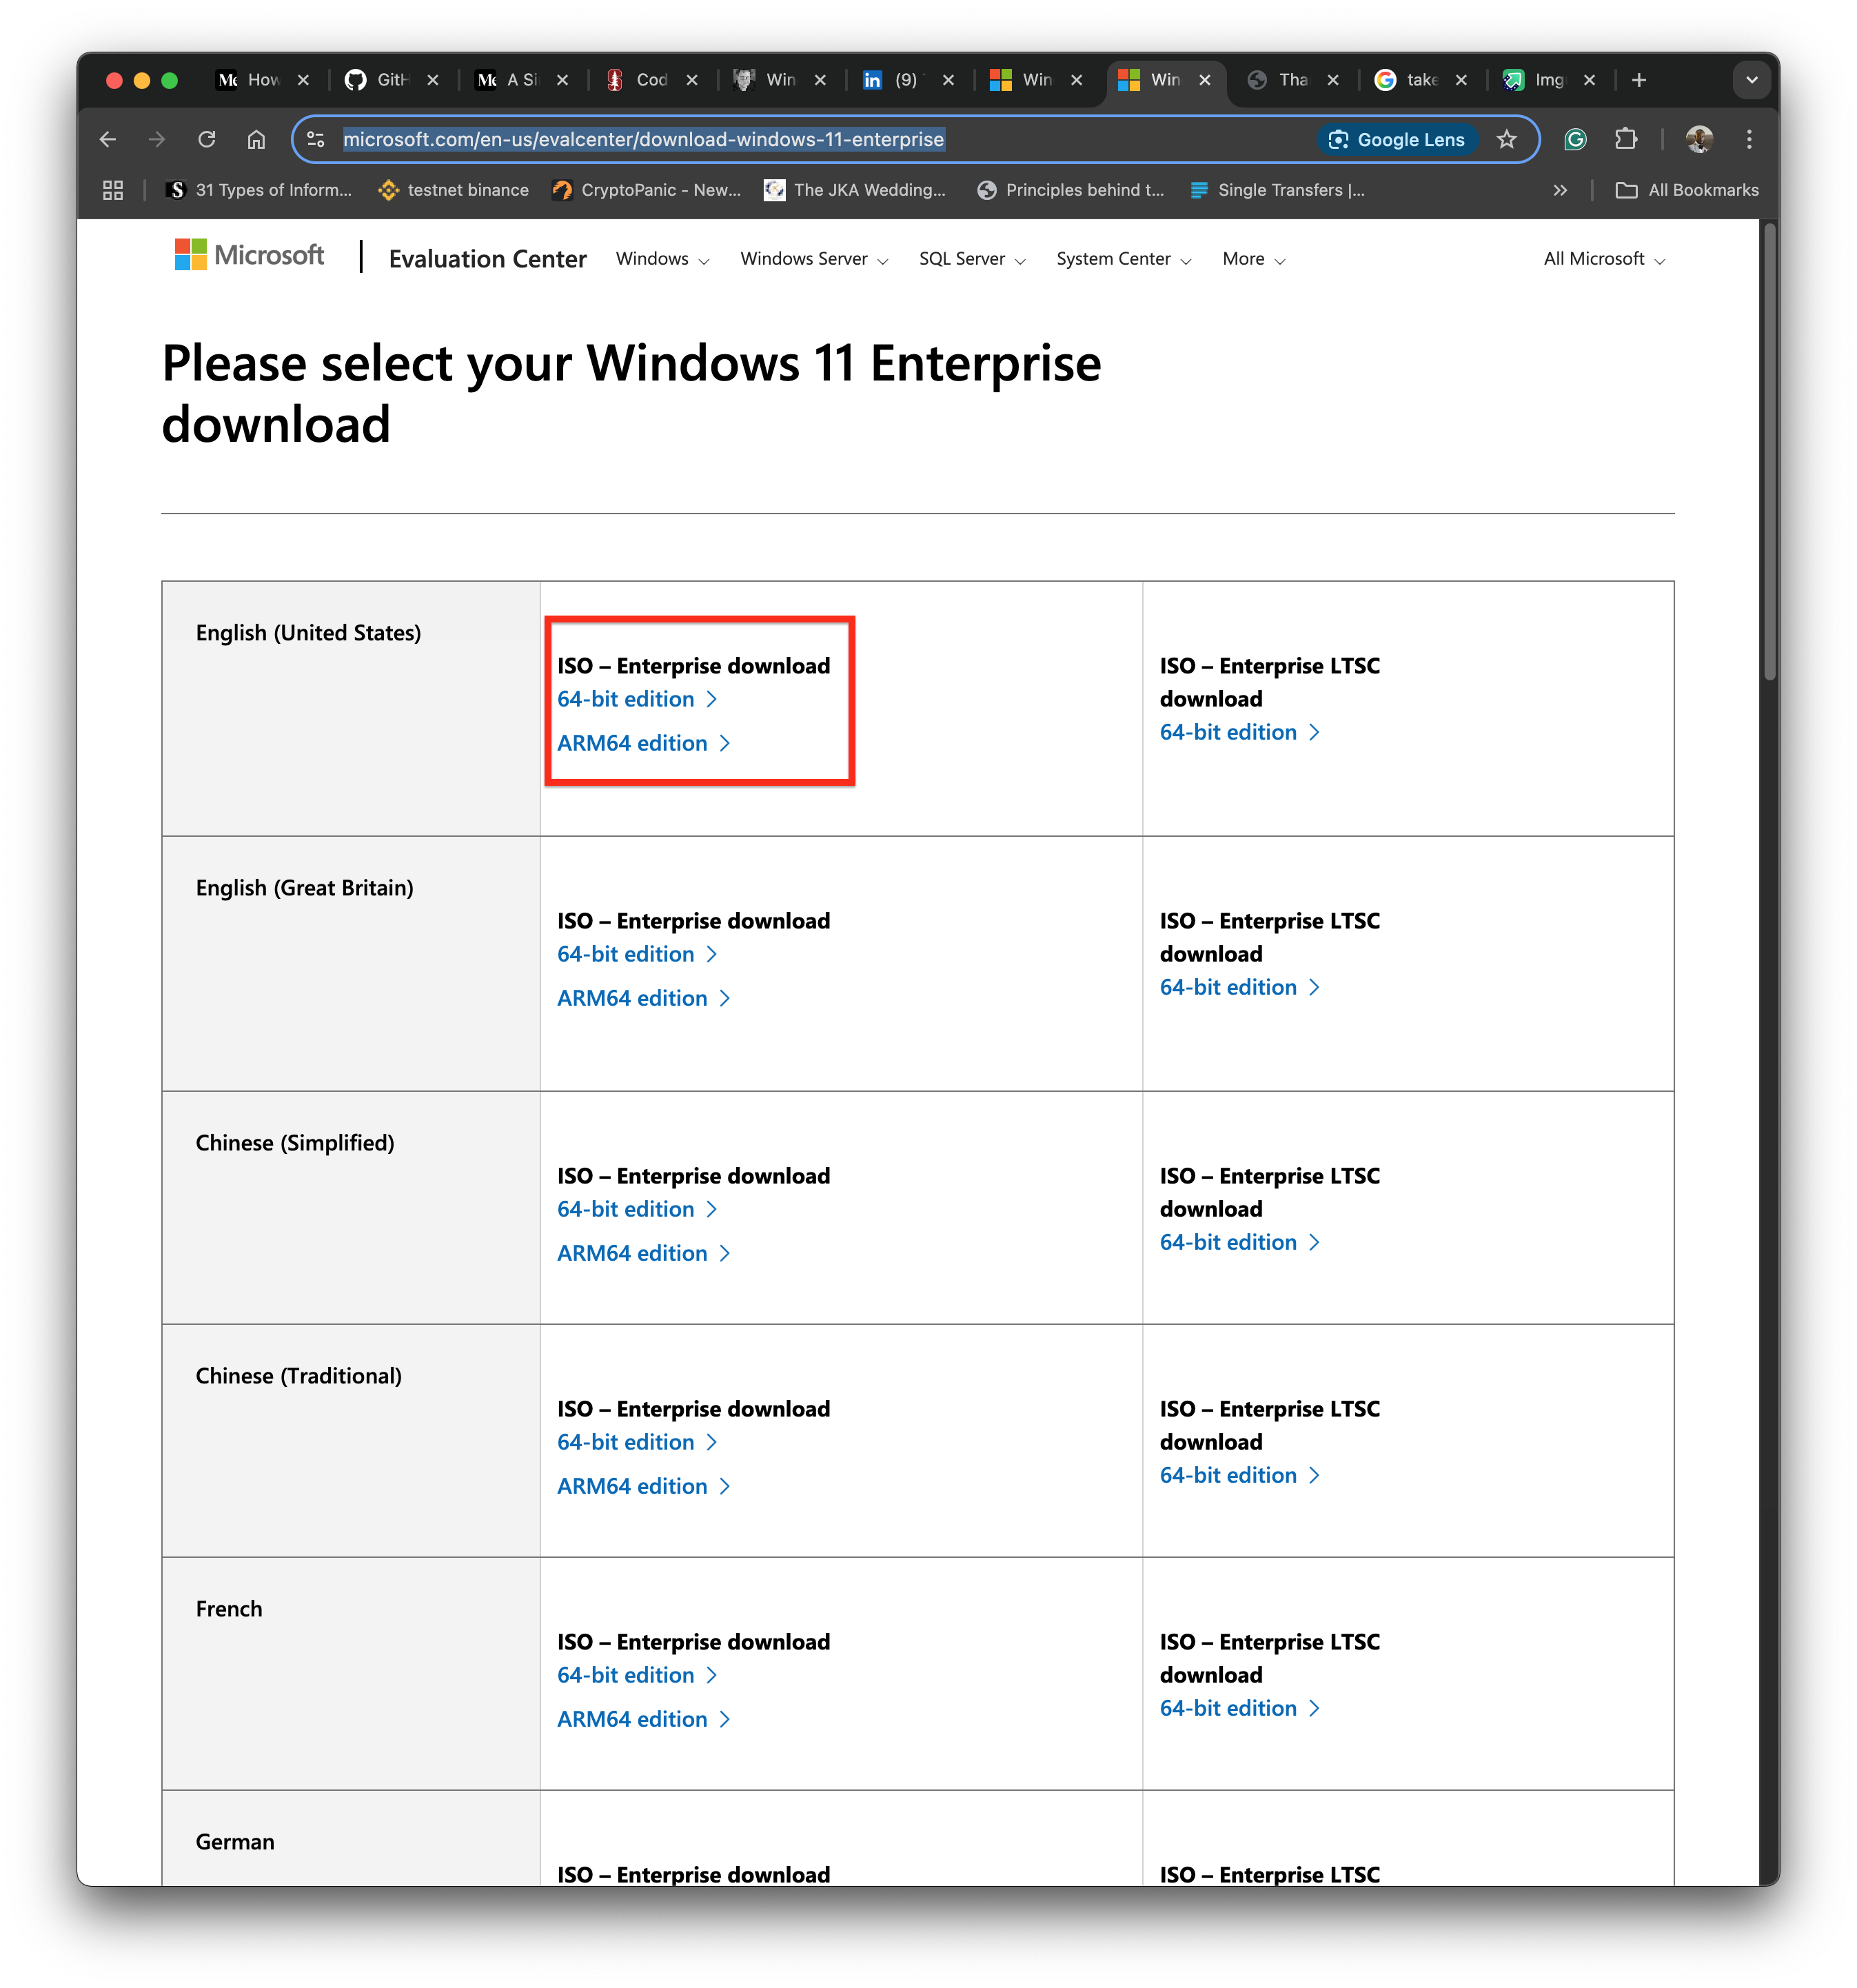Viewport: 1857px width, 1988px height.
Task: Expand the All Microsoft menu
Action: pyautogui.click(x=1604, y=259)
